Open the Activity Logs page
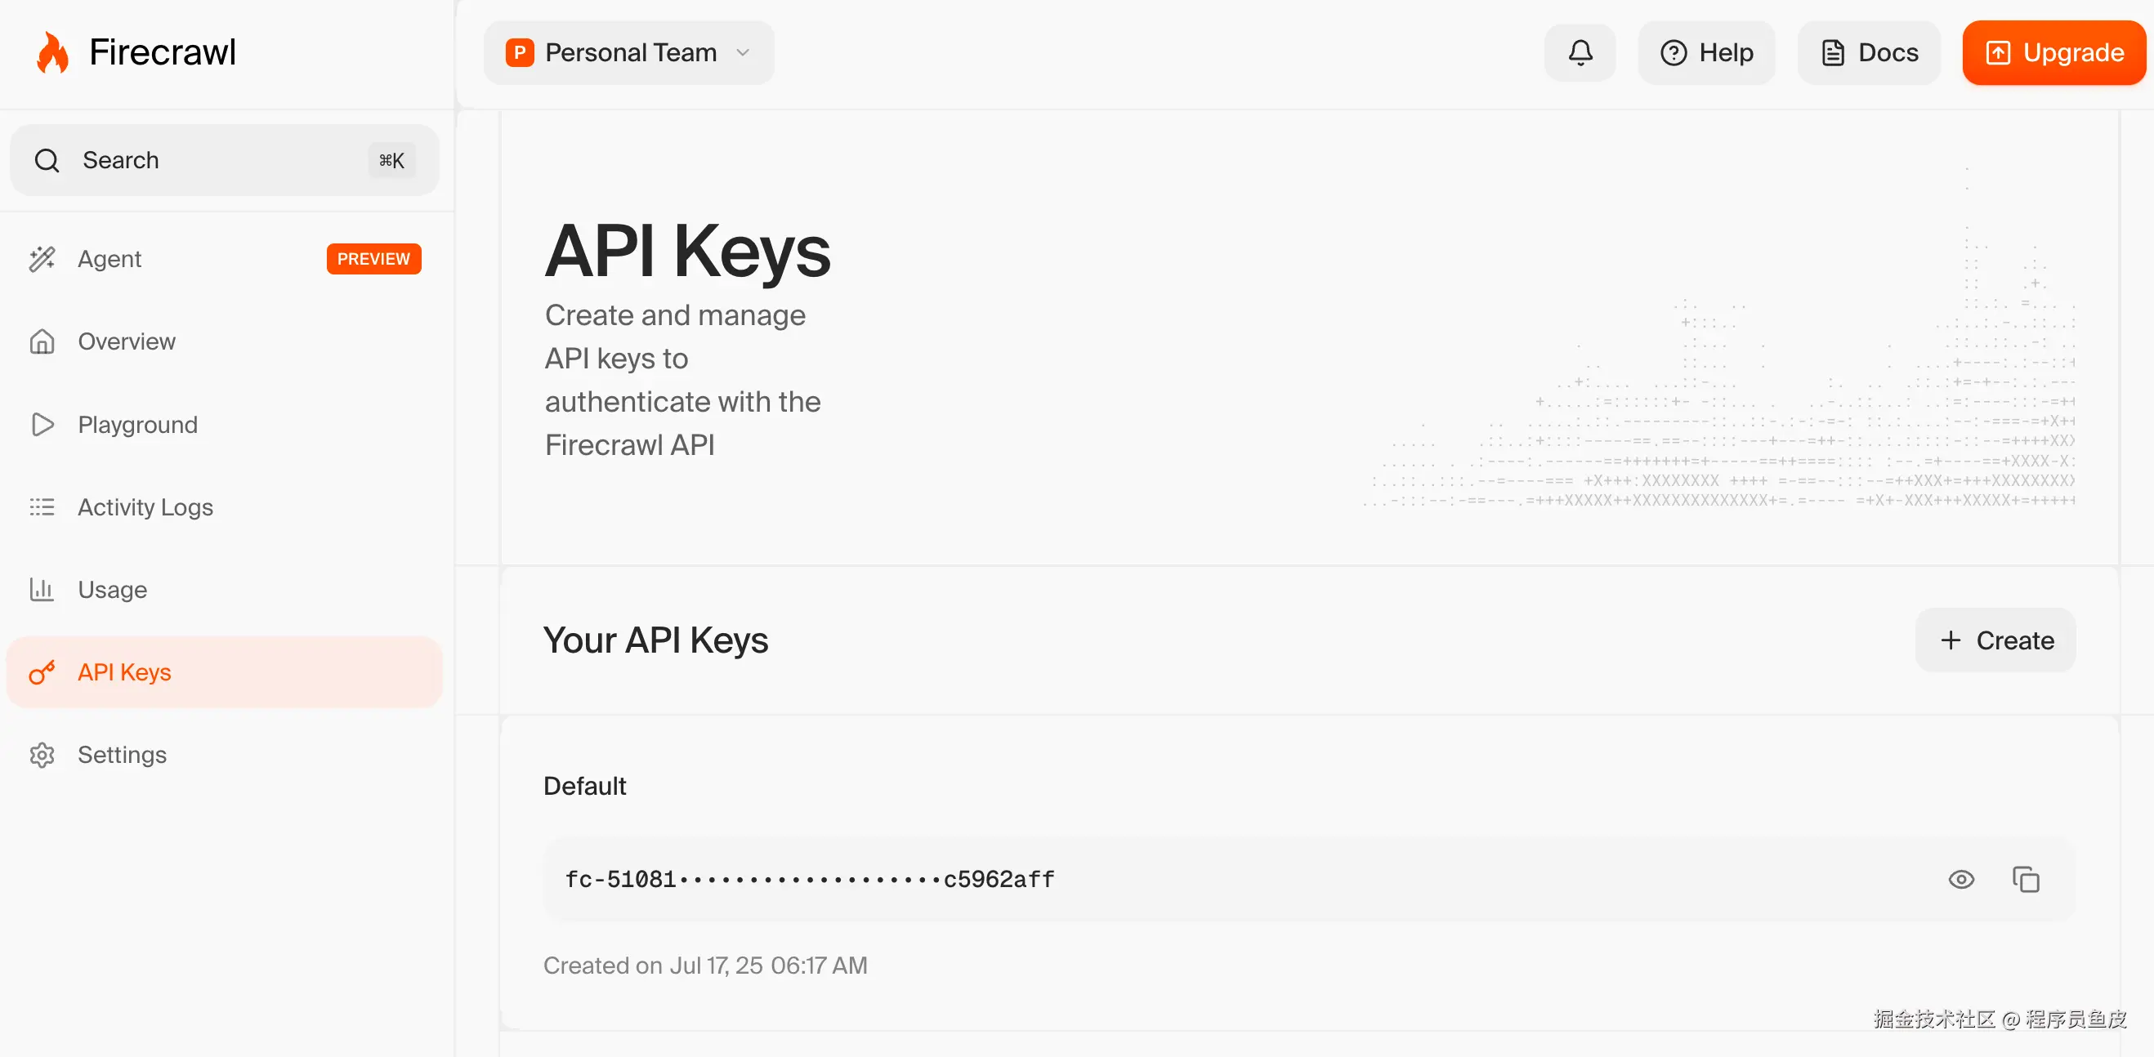The width and height of the screenshot is (2154, 1057). (x=145, y=507)
